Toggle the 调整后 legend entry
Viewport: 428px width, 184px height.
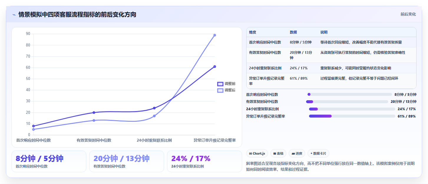[226, 90]
